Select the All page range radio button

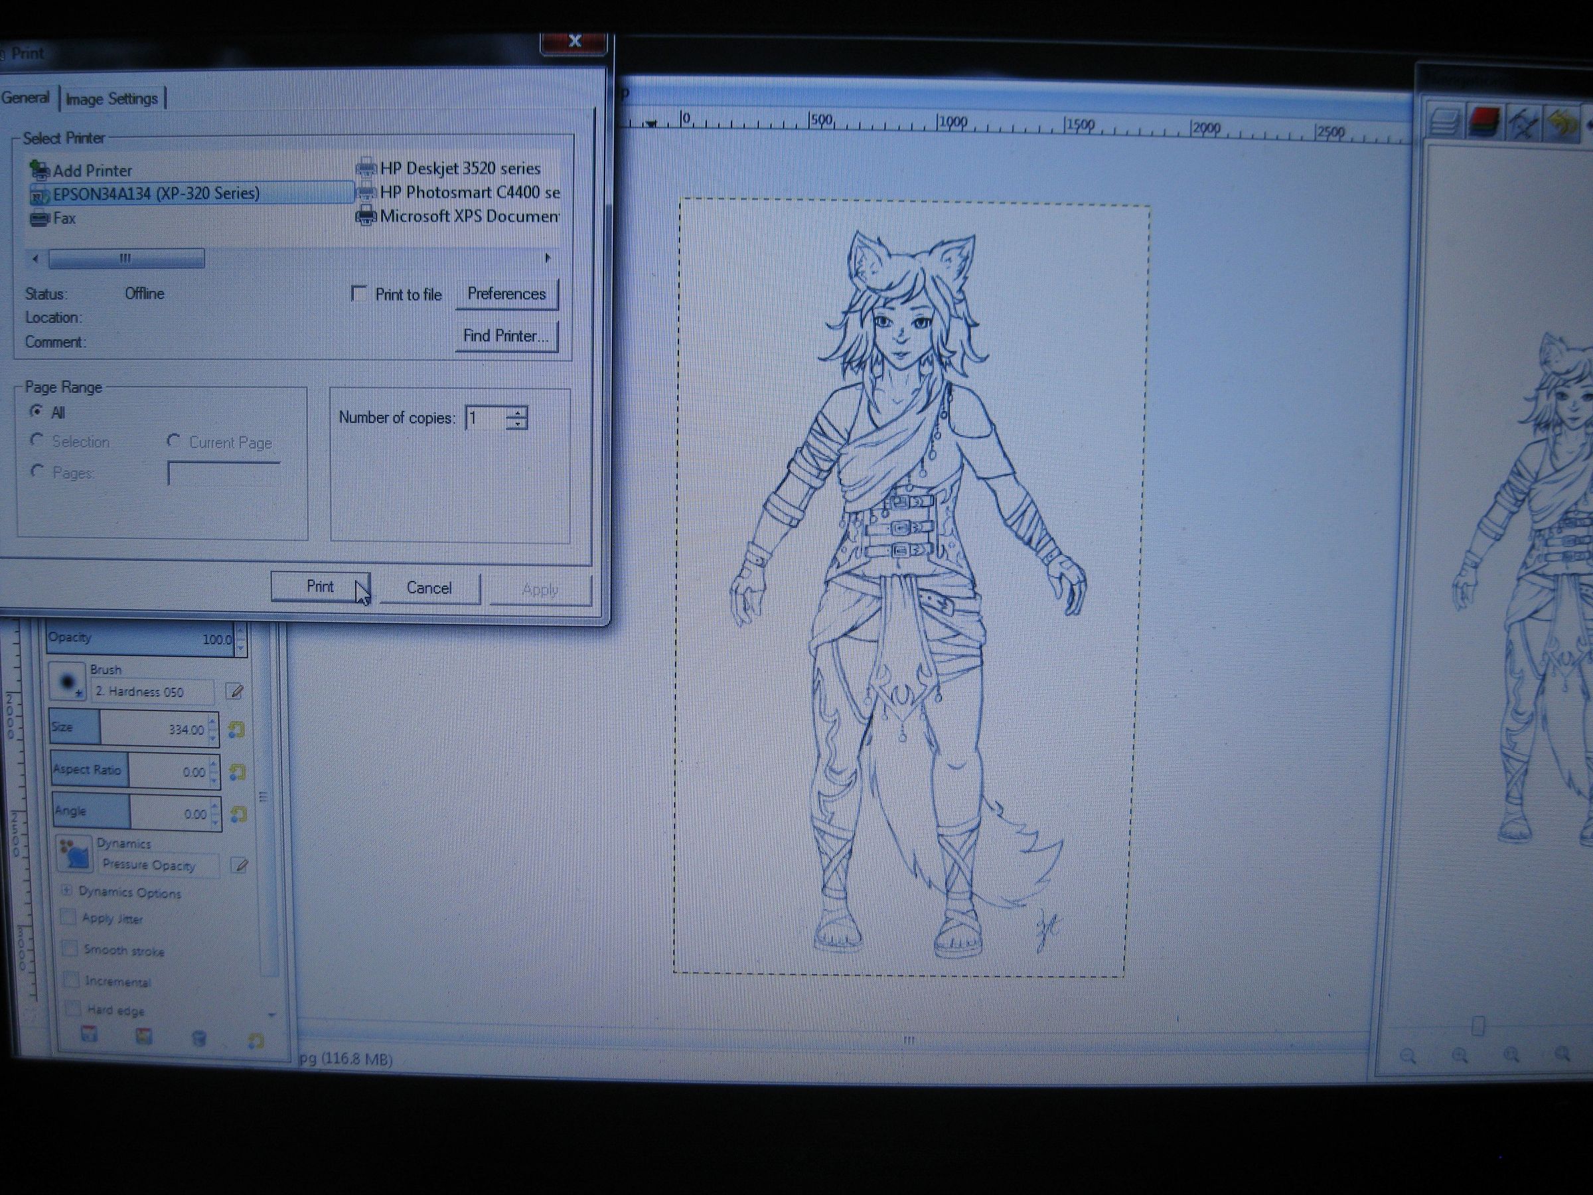pos(36,412)
